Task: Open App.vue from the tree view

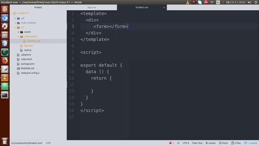Action: [x=28, y=45]
